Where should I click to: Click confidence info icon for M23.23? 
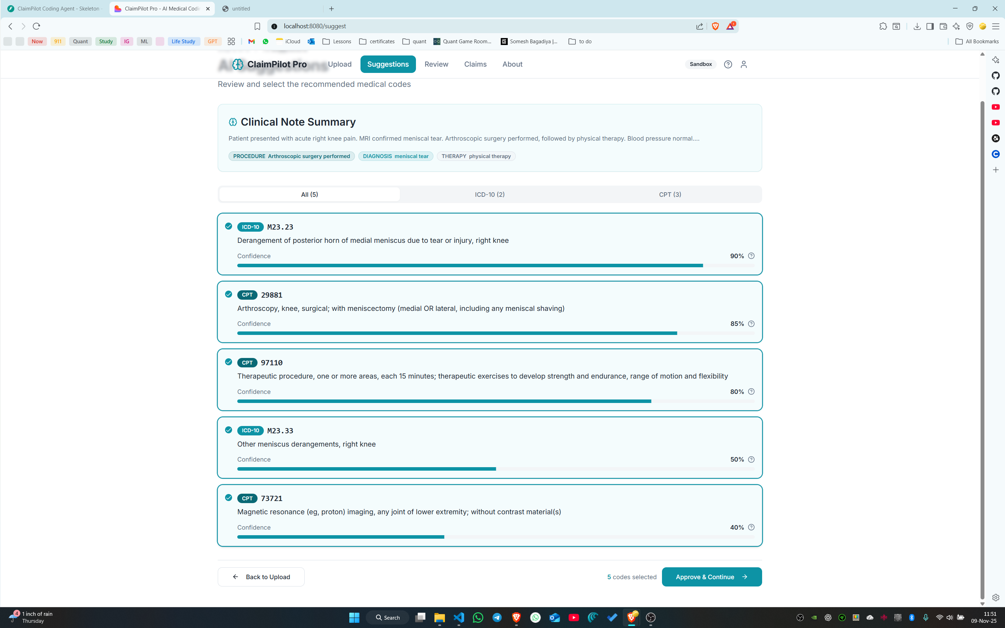tap(751, 256)
